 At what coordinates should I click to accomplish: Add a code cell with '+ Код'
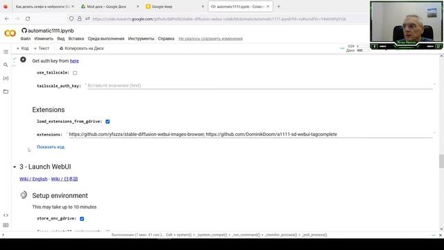tap(23, 49)
